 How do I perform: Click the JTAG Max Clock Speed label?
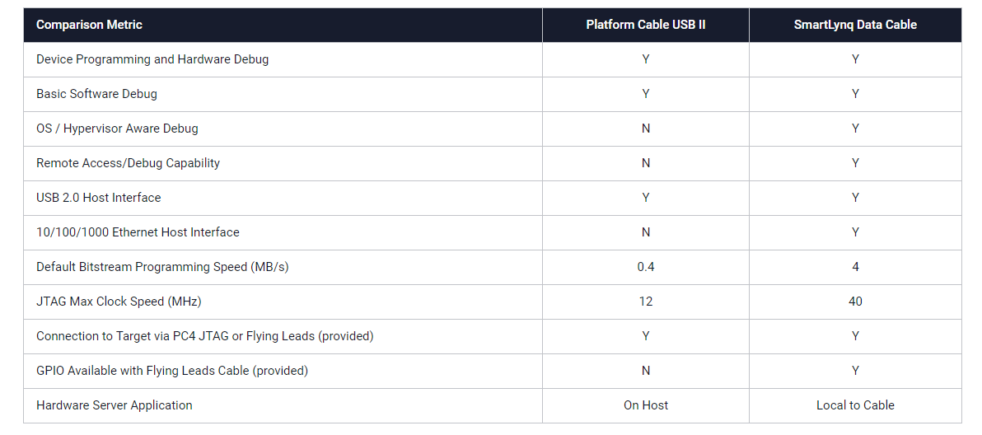[x=119, y=302]
